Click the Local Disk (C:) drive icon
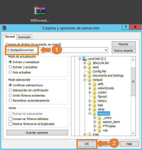The image size is (142, 150). point(85,59)
